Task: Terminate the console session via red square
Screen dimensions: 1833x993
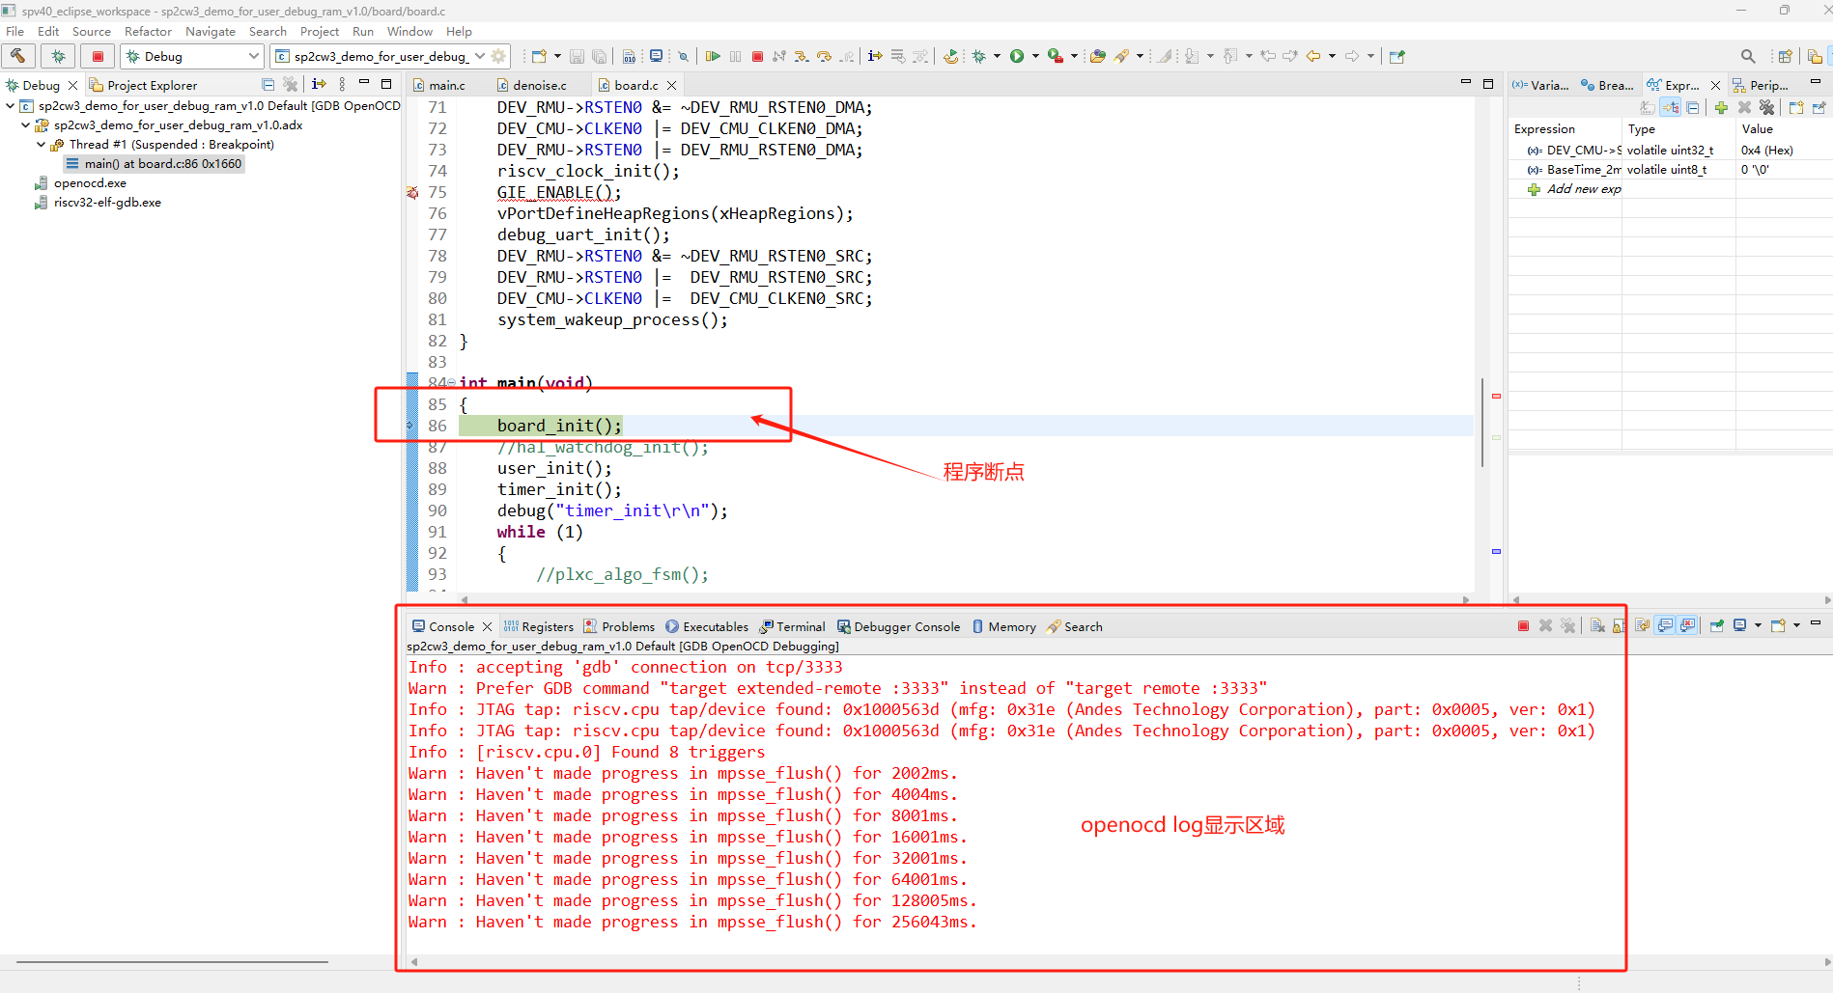Action: tap(1523, 626)
